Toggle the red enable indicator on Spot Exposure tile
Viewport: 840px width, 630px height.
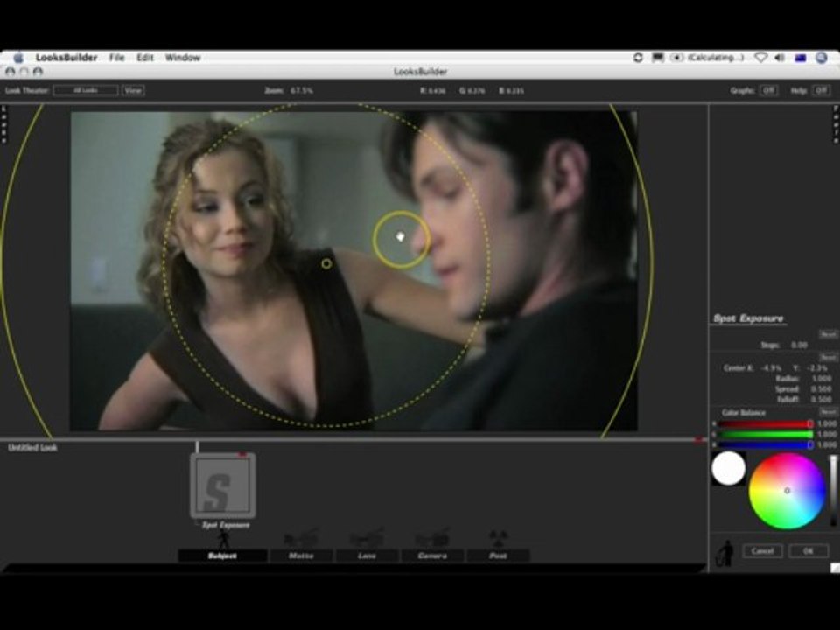click(x=242, y=454)
